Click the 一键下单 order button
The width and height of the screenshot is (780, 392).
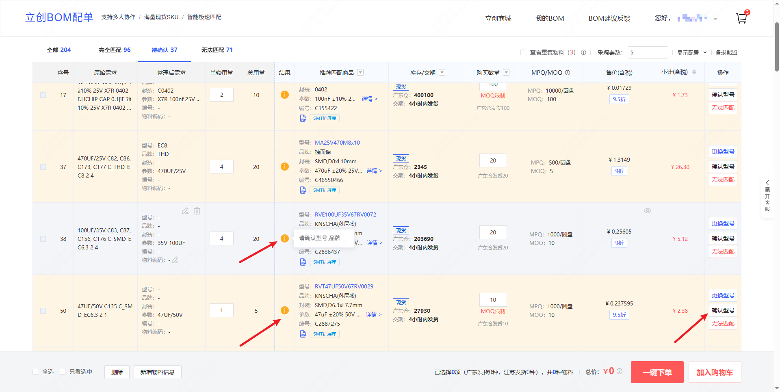point(657,372)
